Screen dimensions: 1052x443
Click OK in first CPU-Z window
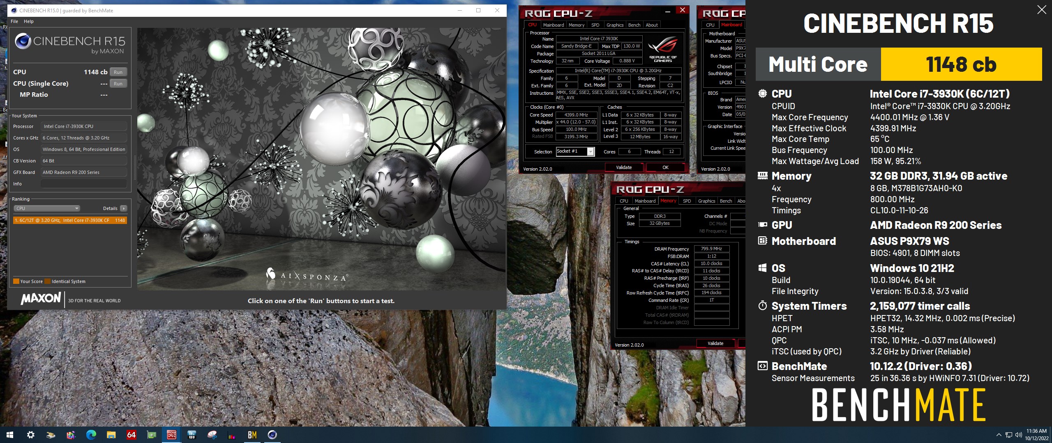pos(665,167)
